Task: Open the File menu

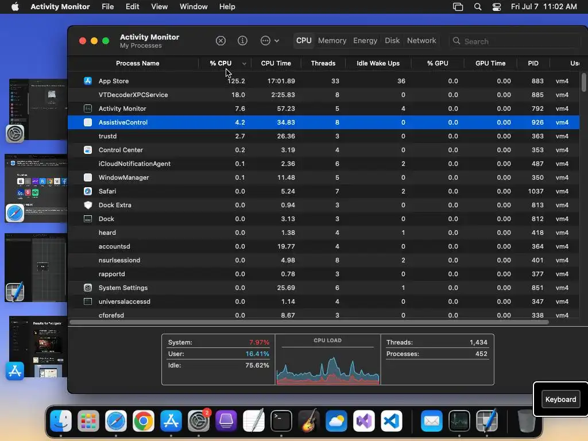Action: tap(107, 7)
